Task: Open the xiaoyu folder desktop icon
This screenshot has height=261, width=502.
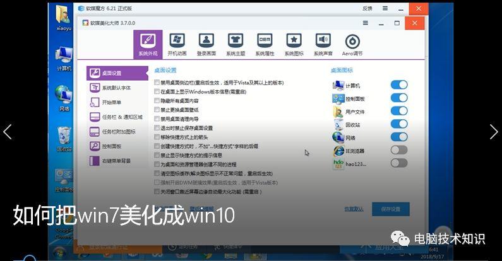Action: pos(64,18)
